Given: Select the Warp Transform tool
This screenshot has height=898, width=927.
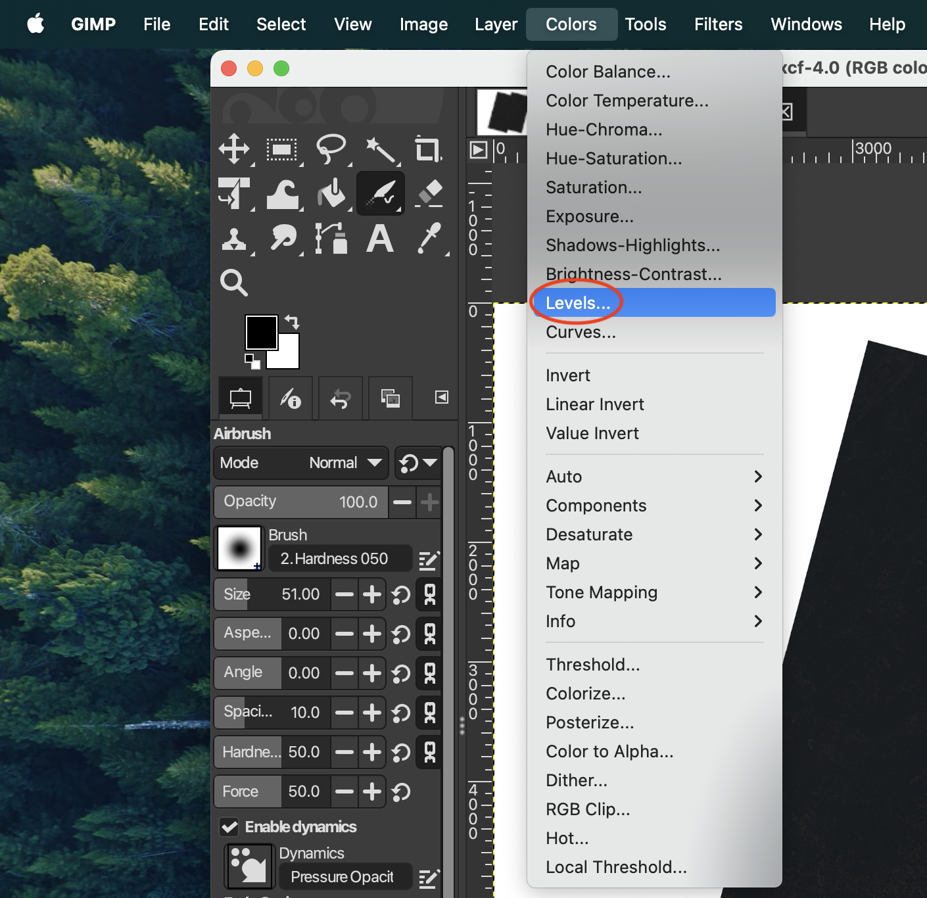Looking at the screenshot, I should point(283,194).
